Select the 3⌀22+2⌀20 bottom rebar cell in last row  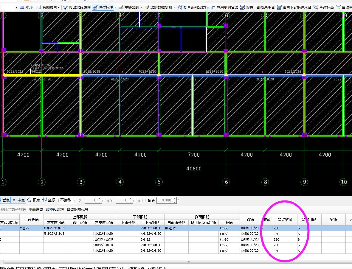coord(152,251)
